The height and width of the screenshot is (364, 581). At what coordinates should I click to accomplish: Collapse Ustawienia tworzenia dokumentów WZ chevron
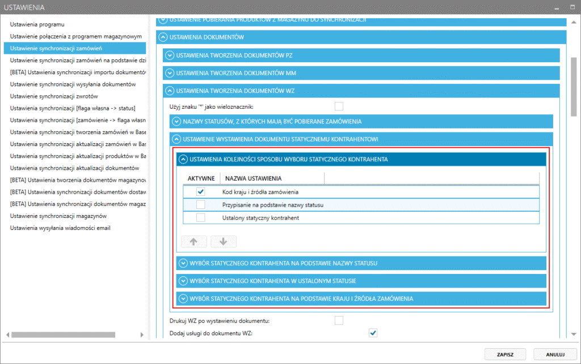point(170,91)
